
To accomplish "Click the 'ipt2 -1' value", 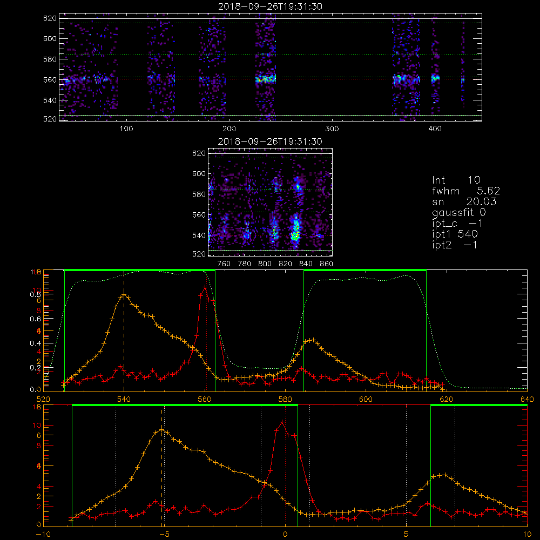I will tap(455, 245).
